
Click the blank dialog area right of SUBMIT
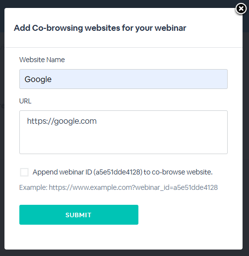[190, 215]
